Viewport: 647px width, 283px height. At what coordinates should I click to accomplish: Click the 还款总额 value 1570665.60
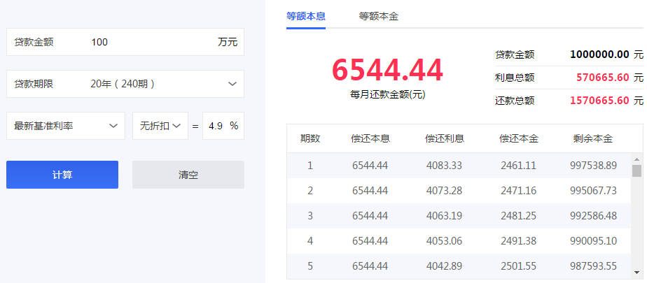599,101
